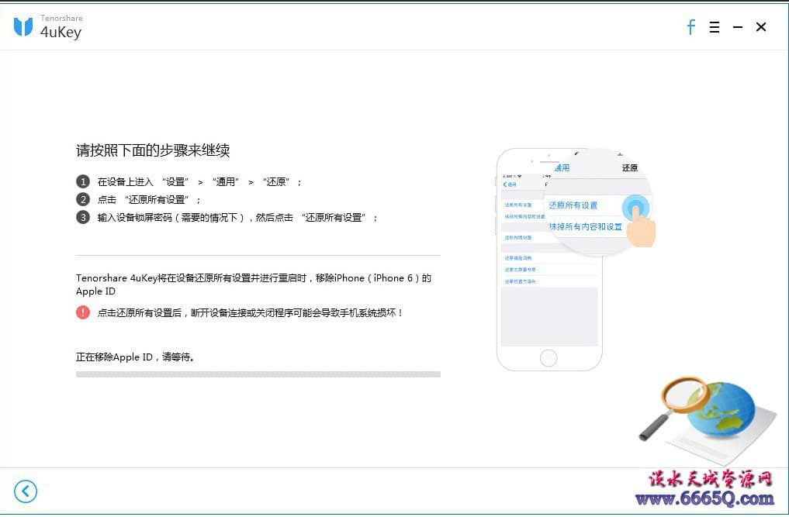The height and width of the screenshot is (517, 789).
Task: Click step 1 text 在设备上进入 设置 通用 还原
Action: 199,181
